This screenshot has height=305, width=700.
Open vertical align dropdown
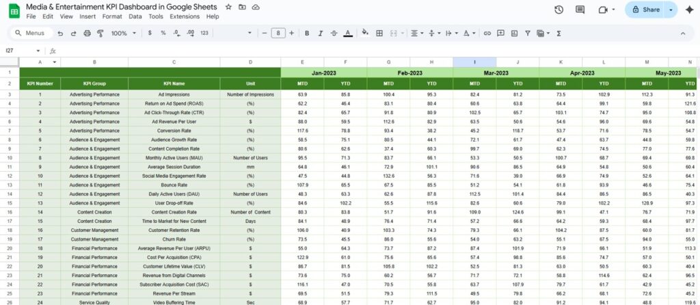coord(434,33)
